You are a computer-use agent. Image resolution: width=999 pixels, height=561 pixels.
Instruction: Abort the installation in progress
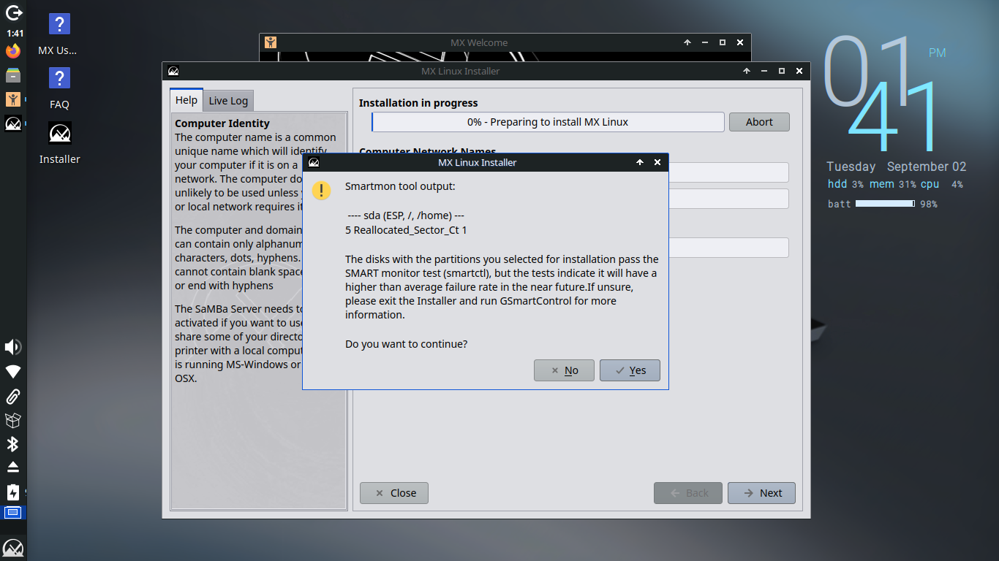759,122
